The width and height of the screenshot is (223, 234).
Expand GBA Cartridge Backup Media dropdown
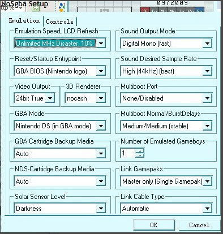tap(101, 154)
